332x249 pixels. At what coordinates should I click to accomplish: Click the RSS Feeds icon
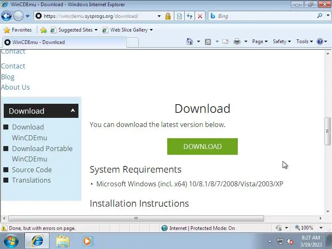[x=208, y=42]
